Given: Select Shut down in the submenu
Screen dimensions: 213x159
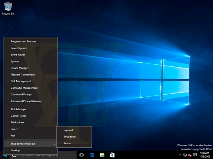Looking at the screenshot, I should 70,136.
